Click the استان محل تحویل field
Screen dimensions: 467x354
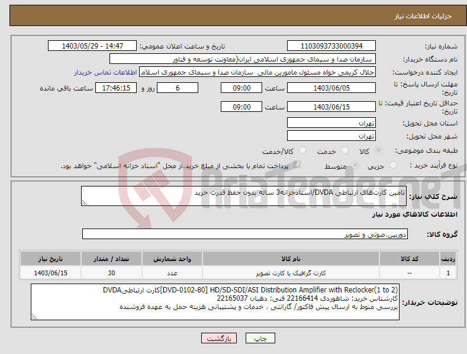point(331,123)
